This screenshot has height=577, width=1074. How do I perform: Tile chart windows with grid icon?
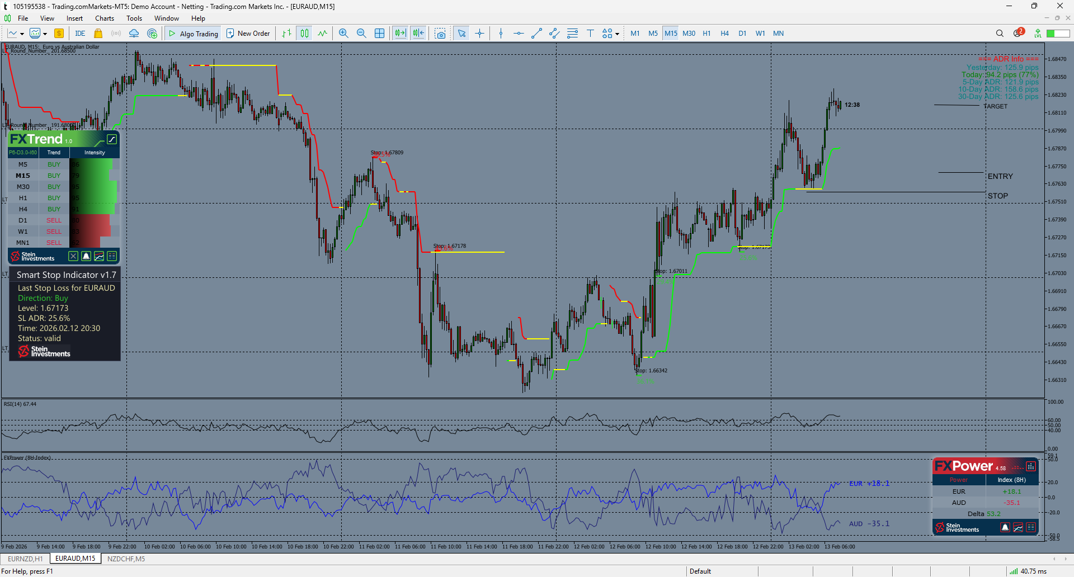click(379, 34)
